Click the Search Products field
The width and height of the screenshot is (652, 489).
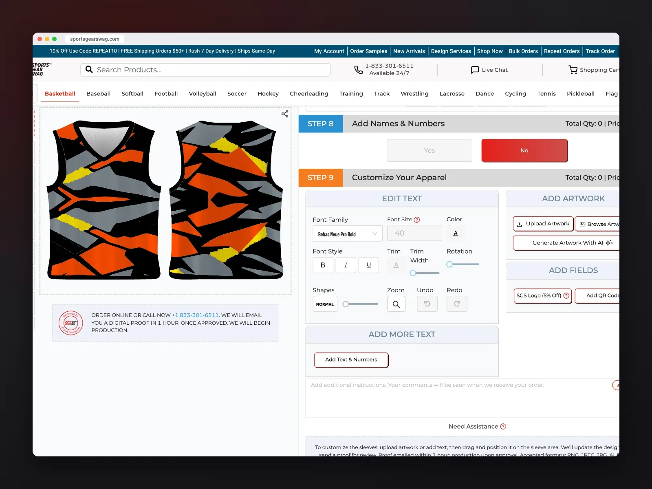click(x=205, y=70)
